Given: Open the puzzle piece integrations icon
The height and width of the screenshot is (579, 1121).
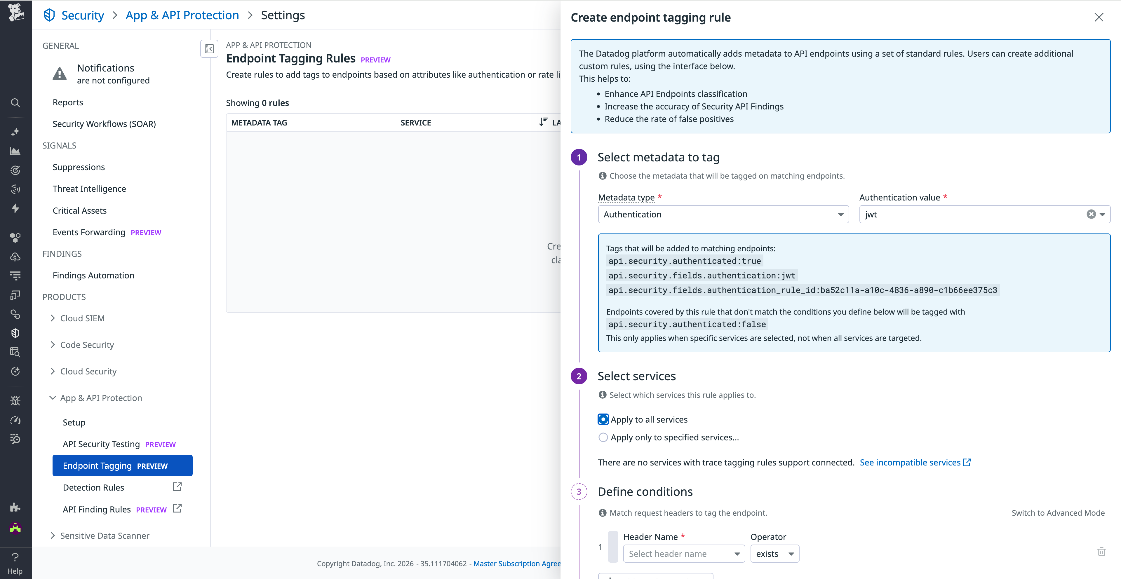Looking at the screenshot, I should coord(15,507).
